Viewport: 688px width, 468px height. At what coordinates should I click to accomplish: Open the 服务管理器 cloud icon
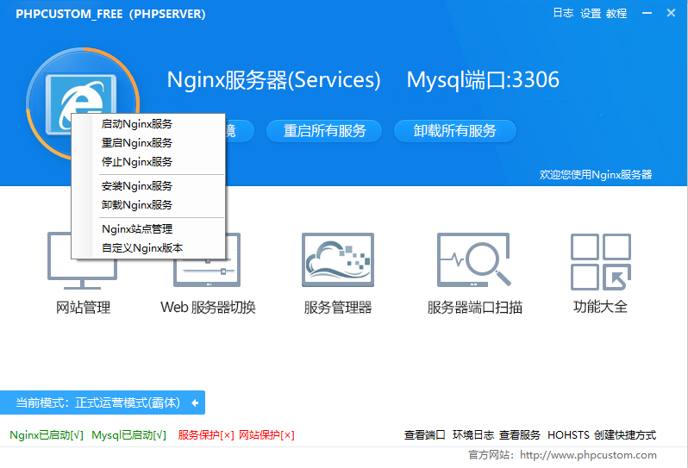click(x=338, y=260)
